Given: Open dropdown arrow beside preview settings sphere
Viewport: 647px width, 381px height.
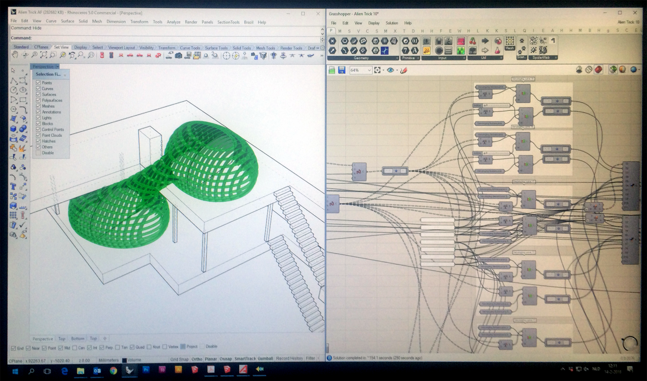Looking at the screenshot, I should pyautogui.click(x=640, y=70).
